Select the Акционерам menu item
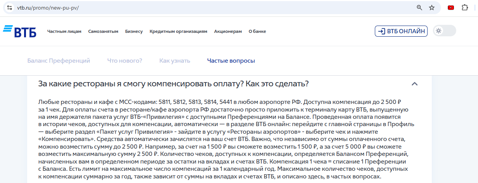The height and width of the screenshot is (183, 478). [228, 31]
